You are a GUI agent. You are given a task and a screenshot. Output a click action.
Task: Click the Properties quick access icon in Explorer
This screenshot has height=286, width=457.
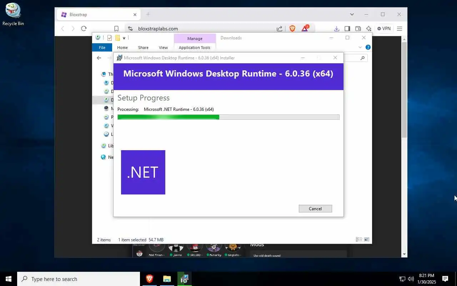point(110,38)
